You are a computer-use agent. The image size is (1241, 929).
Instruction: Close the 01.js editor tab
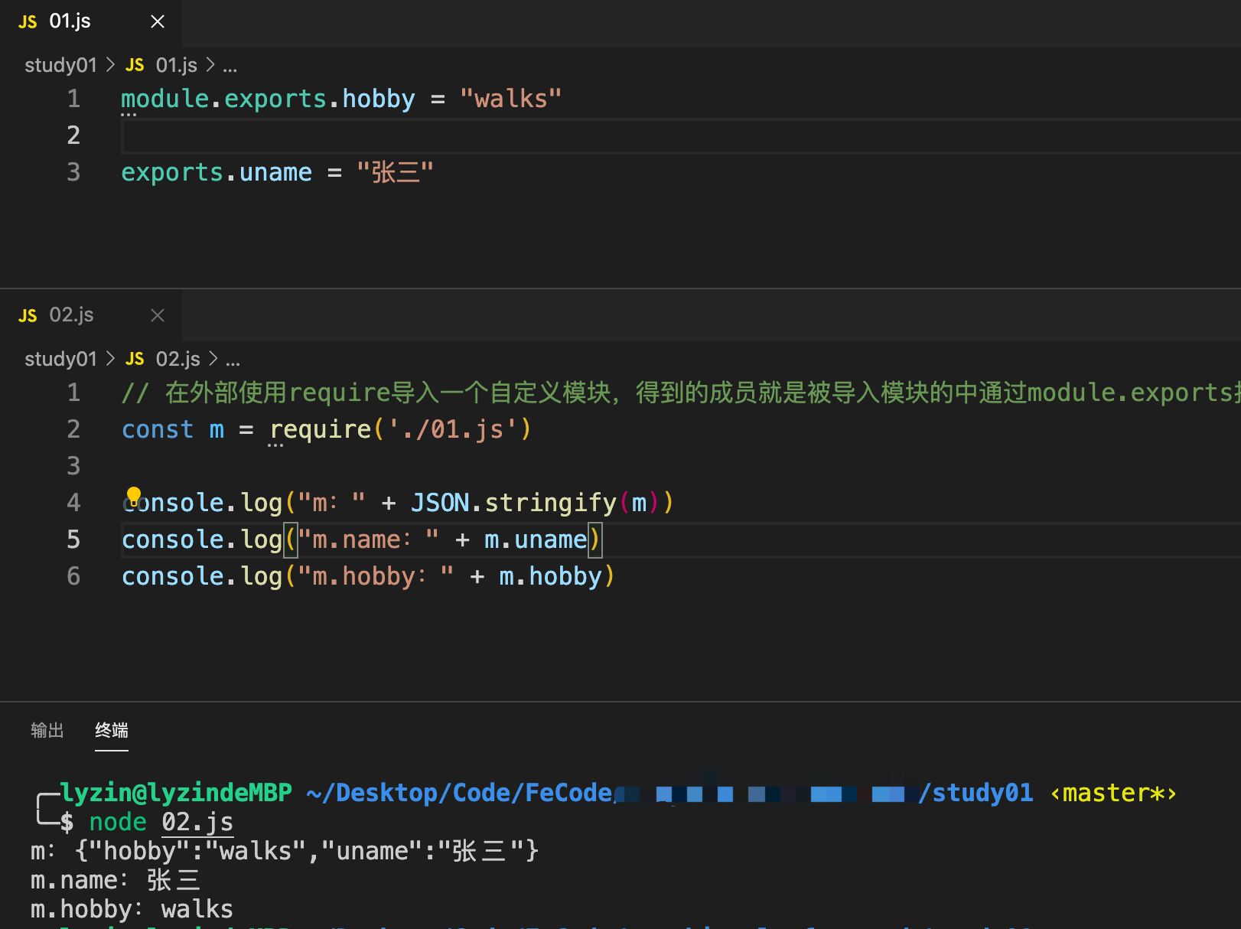(158, 21)
